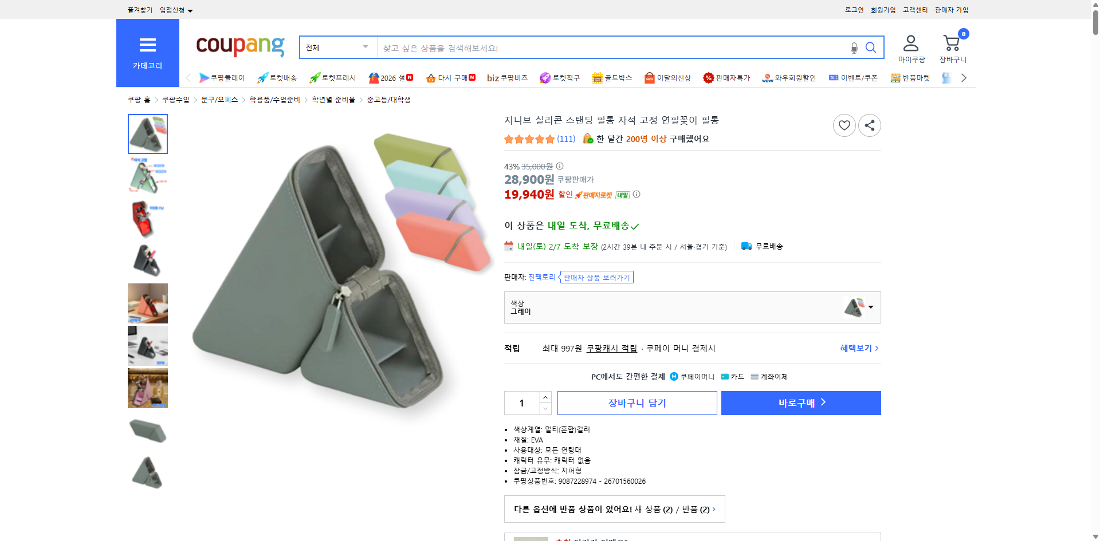The width and height of the screenshot is (1100, 541).
Task: Toggle the wishlist heart on the product
Action: pos(844,125)
